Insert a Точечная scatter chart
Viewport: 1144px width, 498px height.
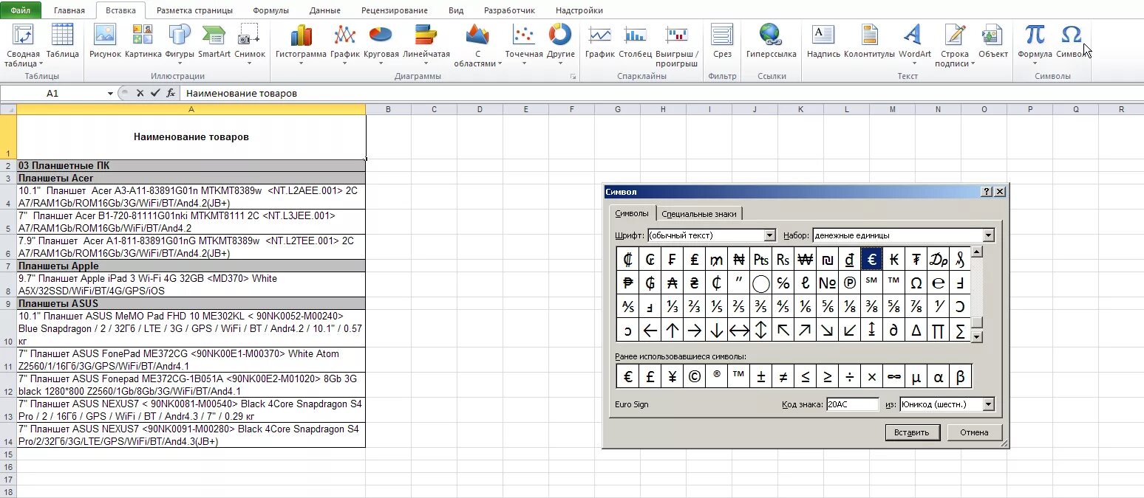pos(524,44)
